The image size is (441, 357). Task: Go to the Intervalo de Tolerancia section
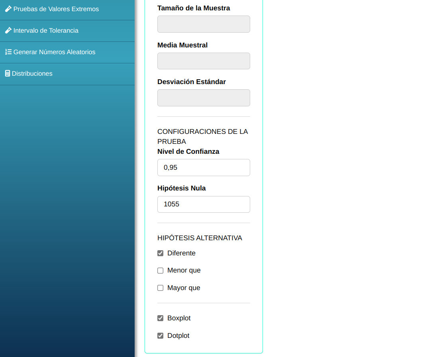pos(46,31)
